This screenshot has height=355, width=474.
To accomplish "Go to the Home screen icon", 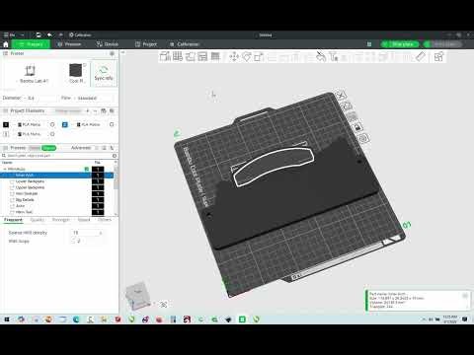I will [x=6, y=44].
